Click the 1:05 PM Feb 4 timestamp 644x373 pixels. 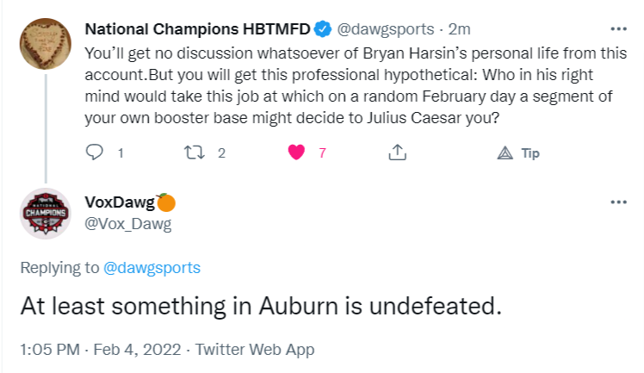pos(100,350)
